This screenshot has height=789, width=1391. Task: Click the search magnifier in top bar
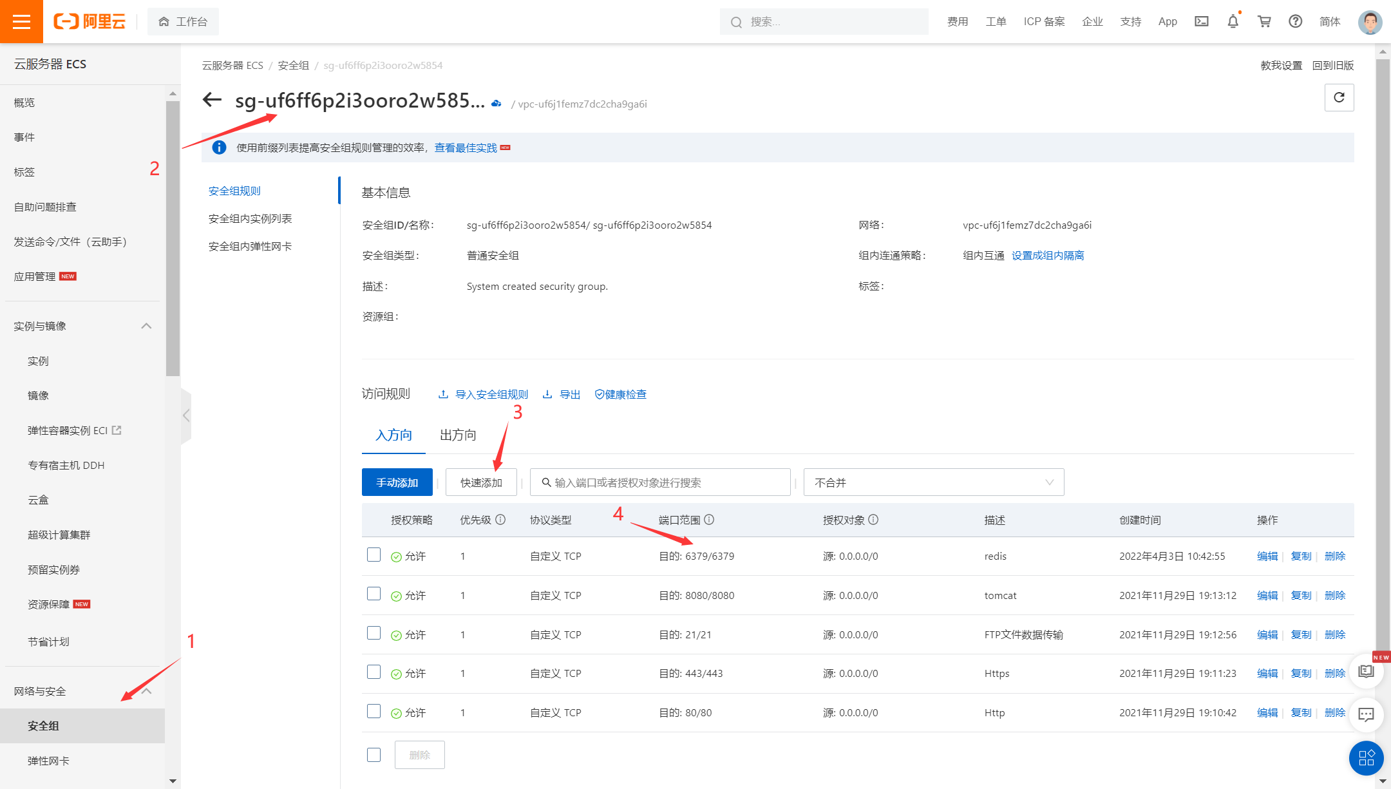coord(736,22)
